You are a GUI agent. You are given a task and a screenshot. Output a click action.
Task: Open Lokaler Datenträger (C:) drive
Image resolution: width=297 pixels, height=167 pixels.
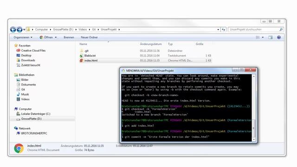pyautogui.click(x=36, y=114)
